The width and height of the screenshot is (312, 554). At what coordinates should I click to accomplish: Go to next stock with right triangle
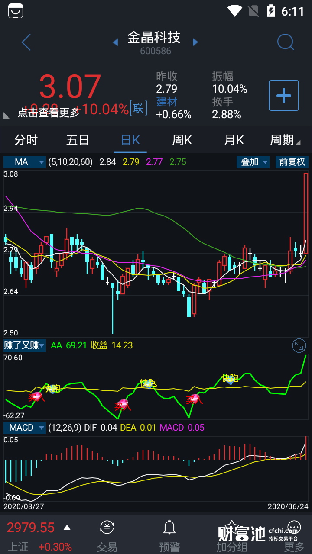195,42
